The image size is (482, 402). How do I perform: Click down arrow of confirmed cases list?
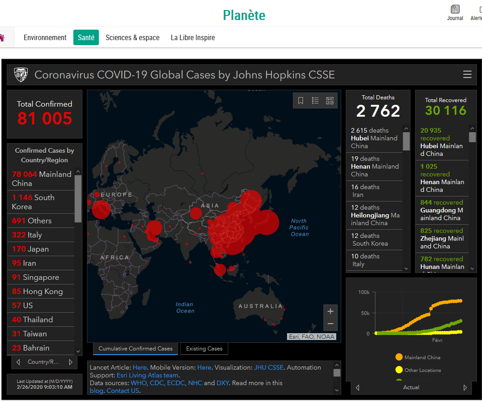(78, 351)
